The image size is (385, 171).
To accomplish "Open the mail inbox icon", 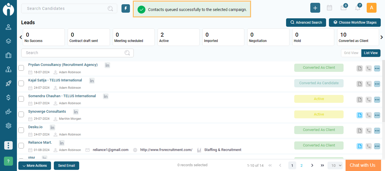I will 343,8.
